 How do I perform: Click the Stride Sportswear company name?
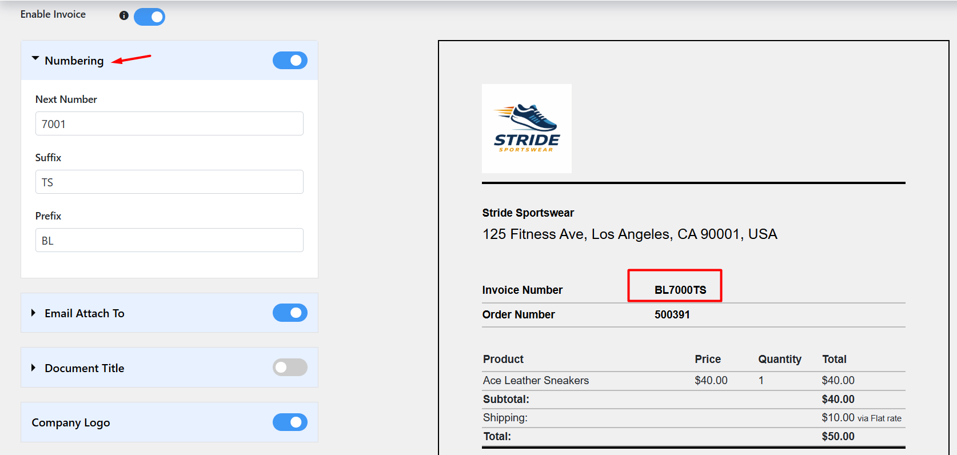coord(528,213)
